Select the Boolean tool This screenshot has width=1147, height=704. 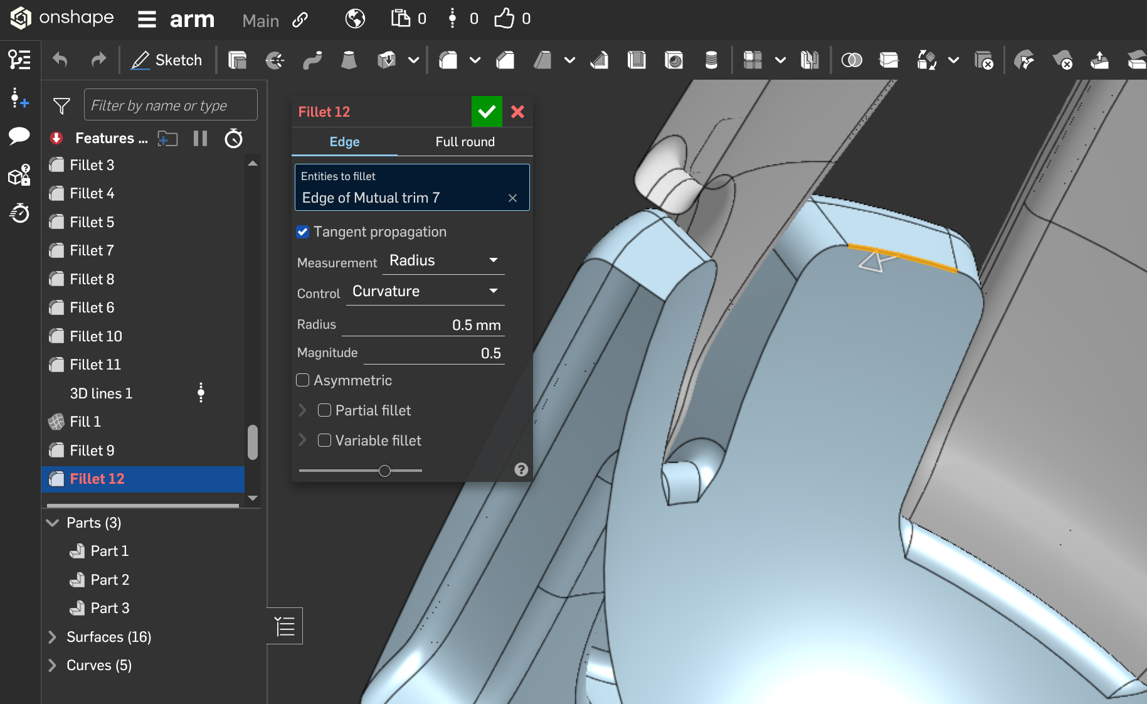coord(851,60)
